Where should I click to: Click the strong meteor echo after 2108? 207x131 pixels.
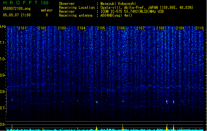coord(167,102)
